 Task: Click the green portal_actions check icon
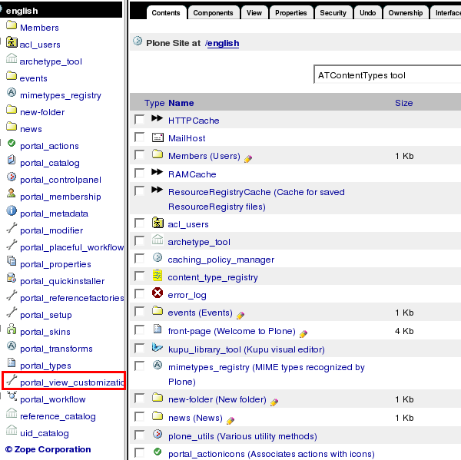tap(12, 143)
